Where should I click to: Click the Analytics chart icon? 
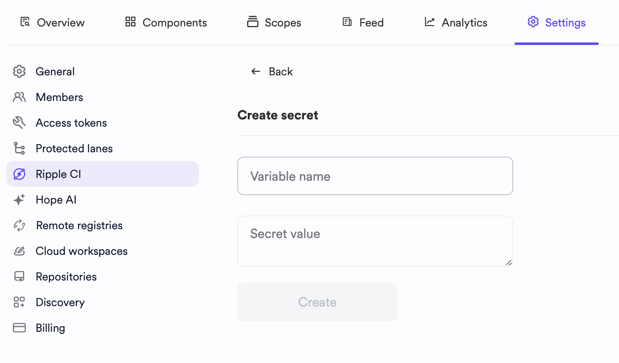pyautogui.click(x=429, y=22)
